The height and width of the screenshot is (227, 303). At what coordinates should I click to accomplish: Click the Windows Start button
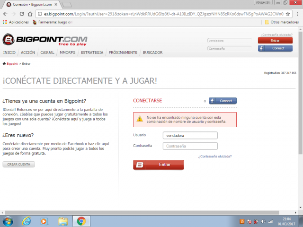click(8, 221)
